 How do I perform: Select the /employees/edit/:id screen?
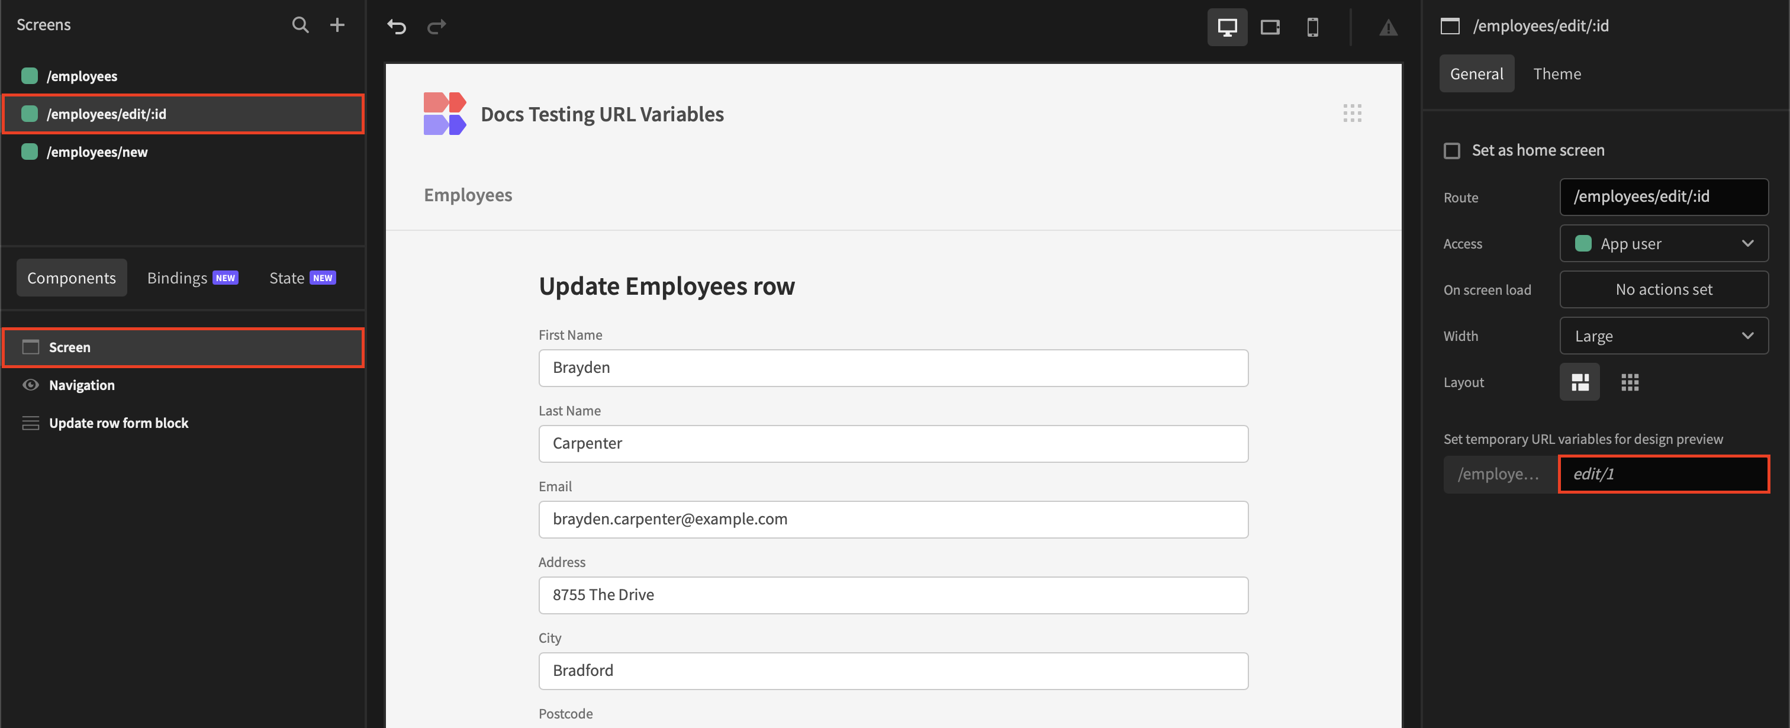183,114
